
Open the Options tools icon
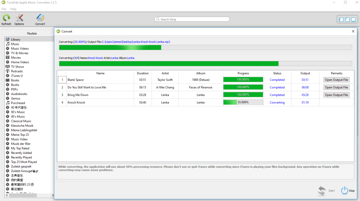click(x=19, y=18)
